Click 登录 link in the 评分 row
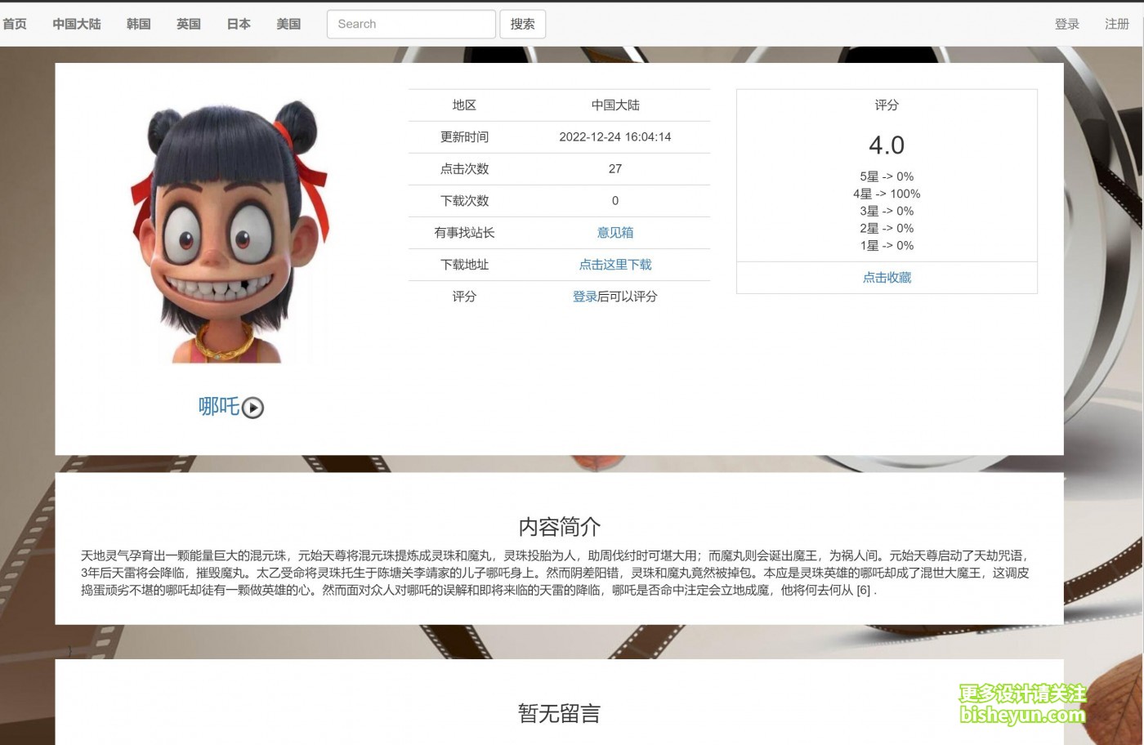Image resolution: width=1144 pixels, height=745 pixels. pyautogui.click(x=584, y=297)
